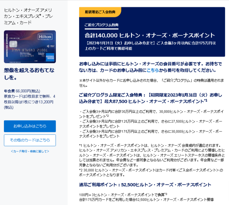The image size is (229, 205).
Task: Click the *2 30,000 footnote text
Action: (151, 172)
